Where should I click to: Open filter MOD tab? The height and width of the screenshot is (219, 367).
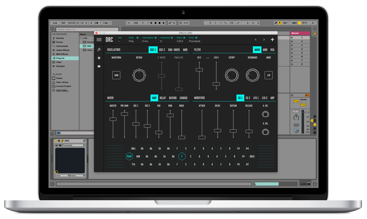(x=265, y=50)
